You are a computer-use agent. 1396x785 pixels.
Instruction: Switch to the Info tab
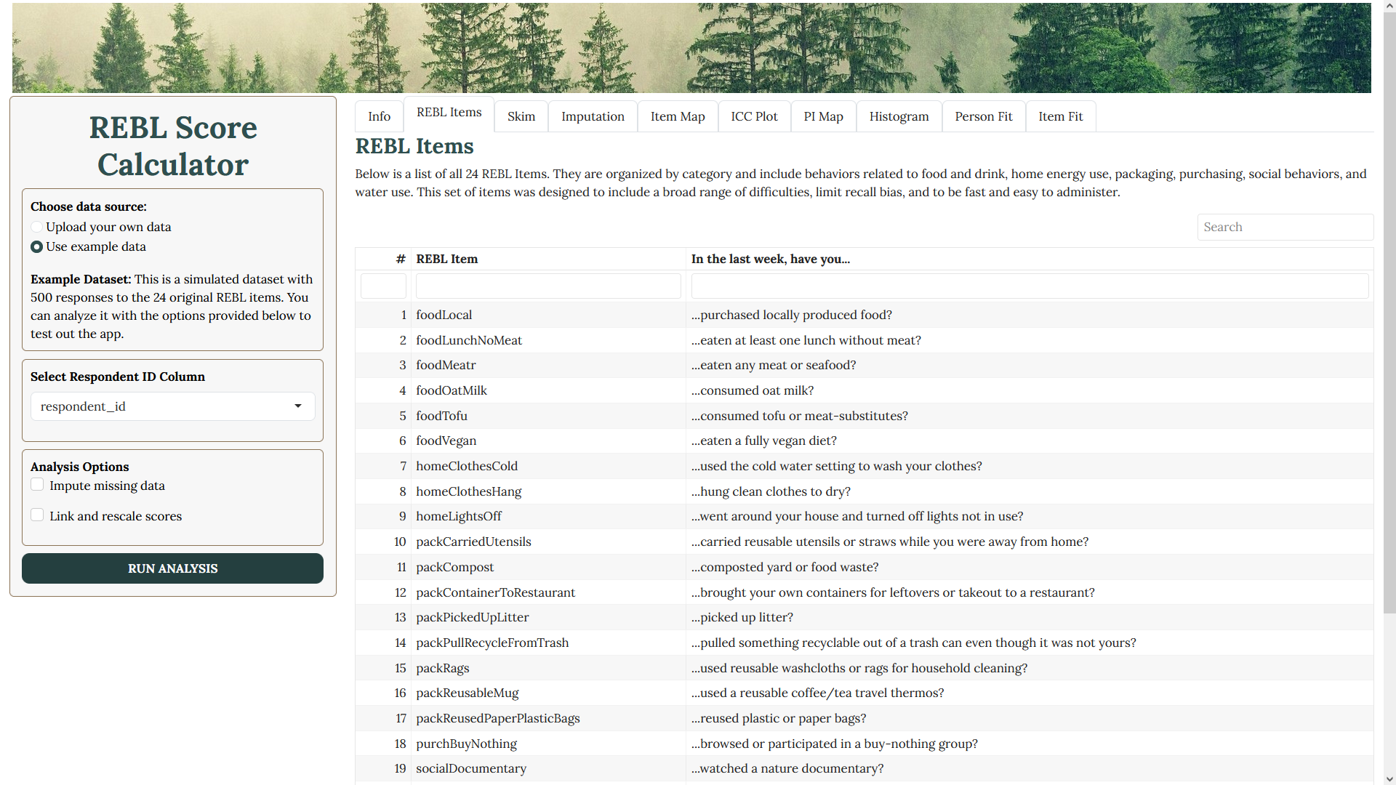pos(379,116)
